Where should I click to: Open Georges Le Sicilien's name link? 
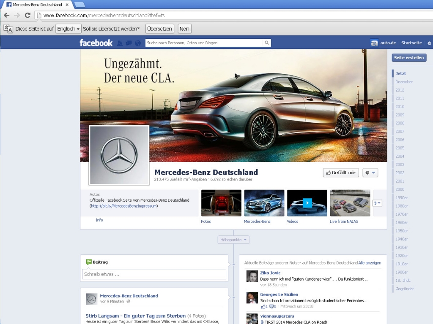pyautogui.click(x=279, y=294)
